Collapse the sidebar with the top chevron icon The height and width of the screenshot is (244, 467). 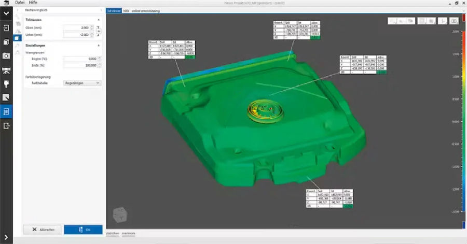(x=6, y=13)
